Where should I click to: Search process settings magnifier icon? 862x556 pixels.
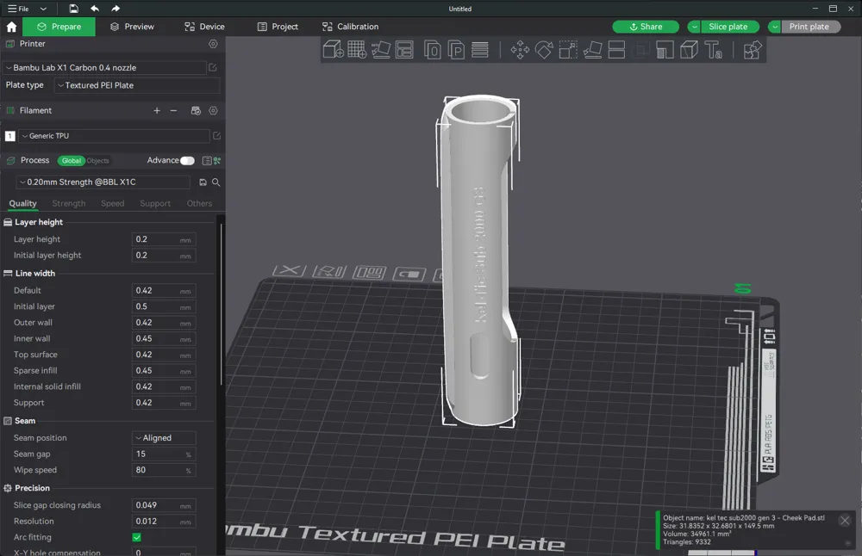pos(216,182)
